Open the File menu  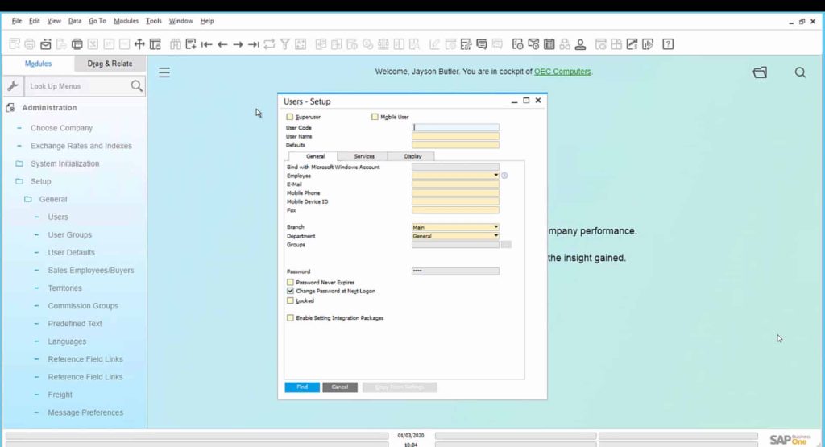coord(17,21)
